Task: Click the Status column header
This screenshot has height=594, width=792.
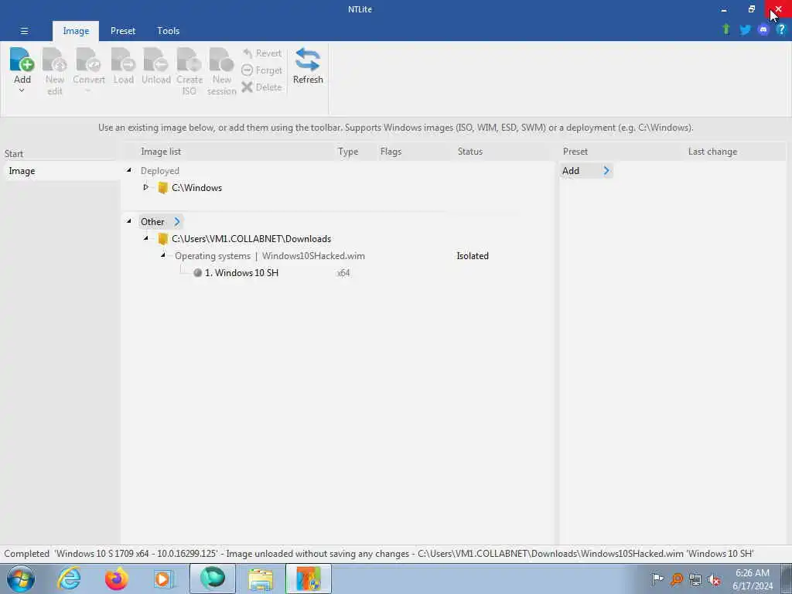Action: pos(469,152)
